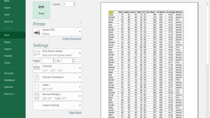Click the print preview vertical scrollbar thumb
Image resolution: width=210 pixels, height=118 pixels.
pyautogui.click(x=207, y=35)
